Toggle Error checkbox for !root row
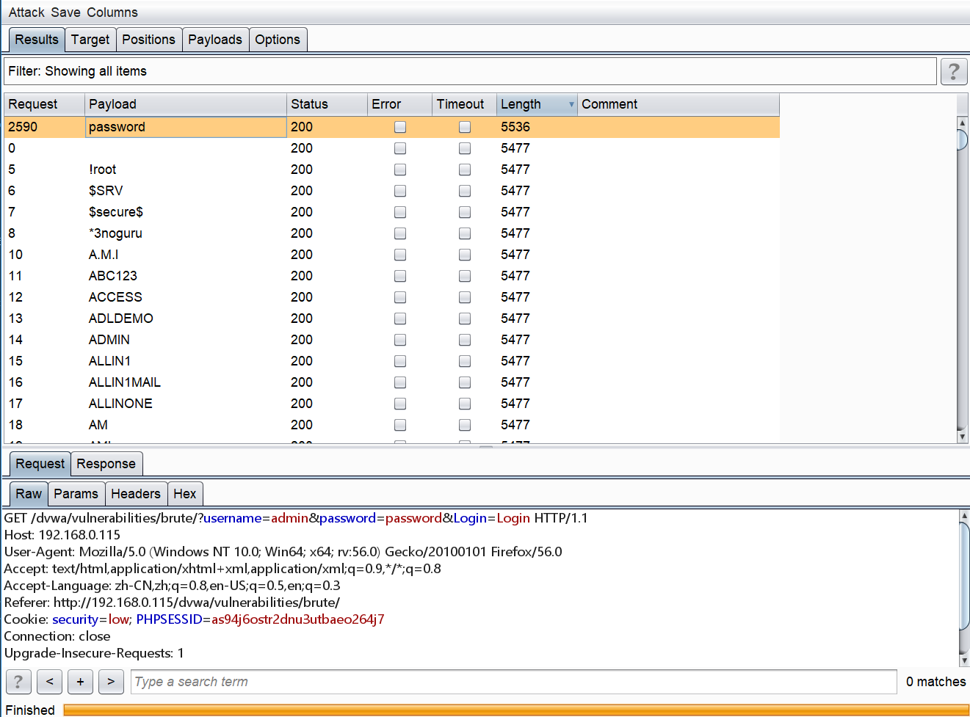The height and width of the screenshot is (717, 970). click(x=400, y=170)
